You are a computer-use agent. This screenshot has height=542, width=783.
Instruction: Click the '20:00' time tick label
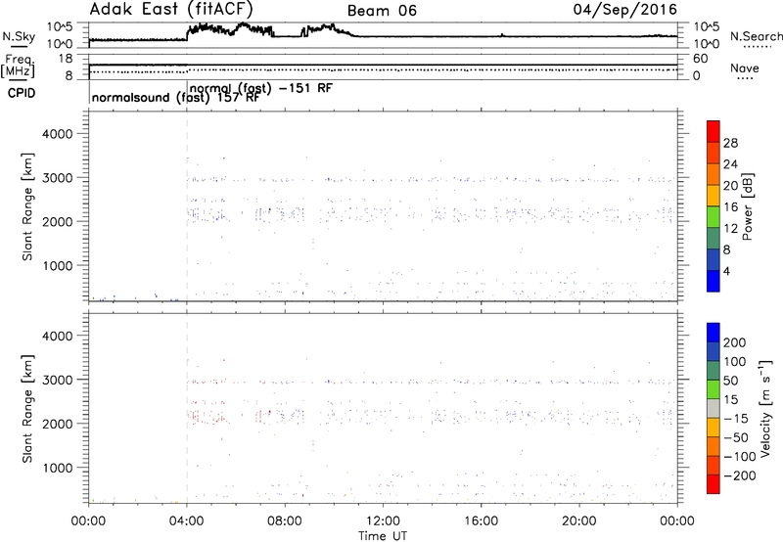pos(578,521)
